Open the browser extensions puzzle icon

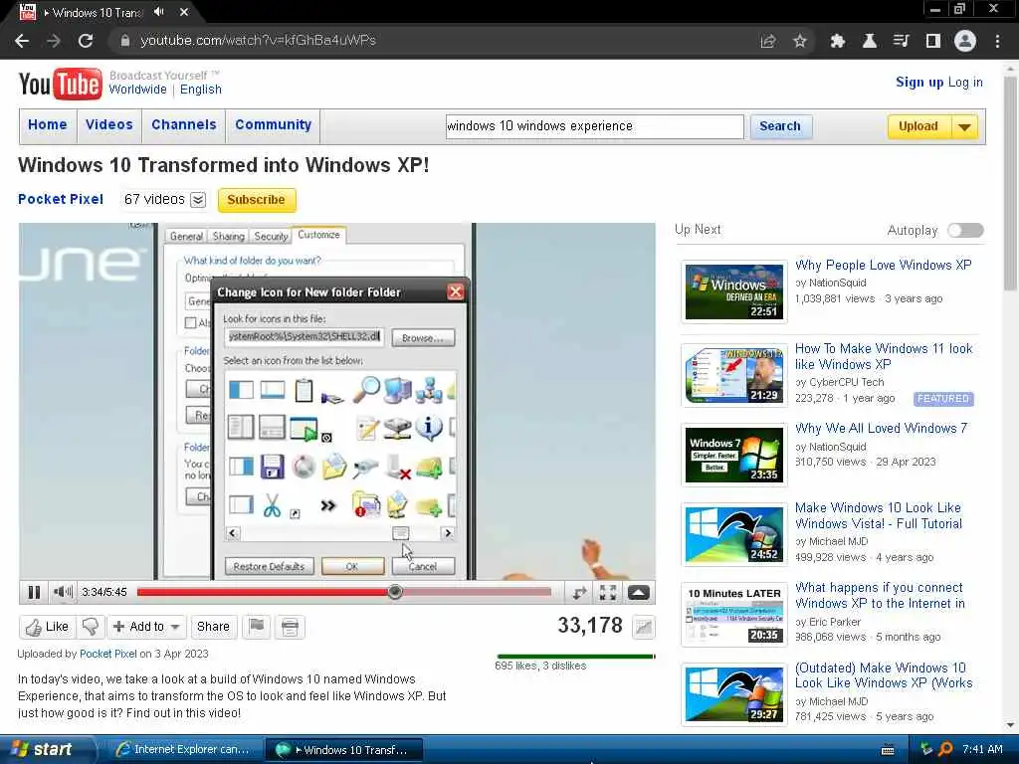838,41
